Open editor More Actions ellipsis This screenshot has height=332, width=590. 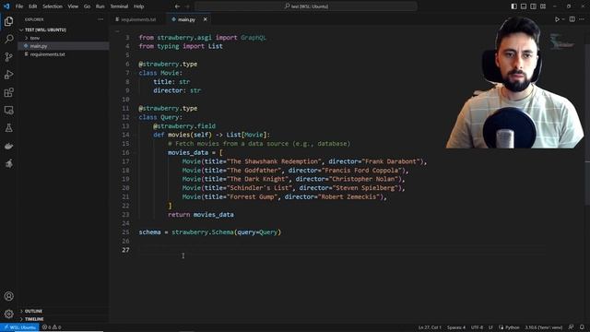click(x=582, y=19)
